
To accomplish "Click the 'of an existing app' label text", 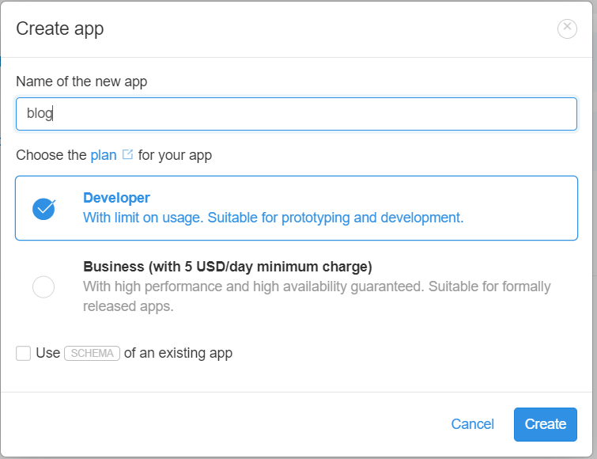I will 178,353.
